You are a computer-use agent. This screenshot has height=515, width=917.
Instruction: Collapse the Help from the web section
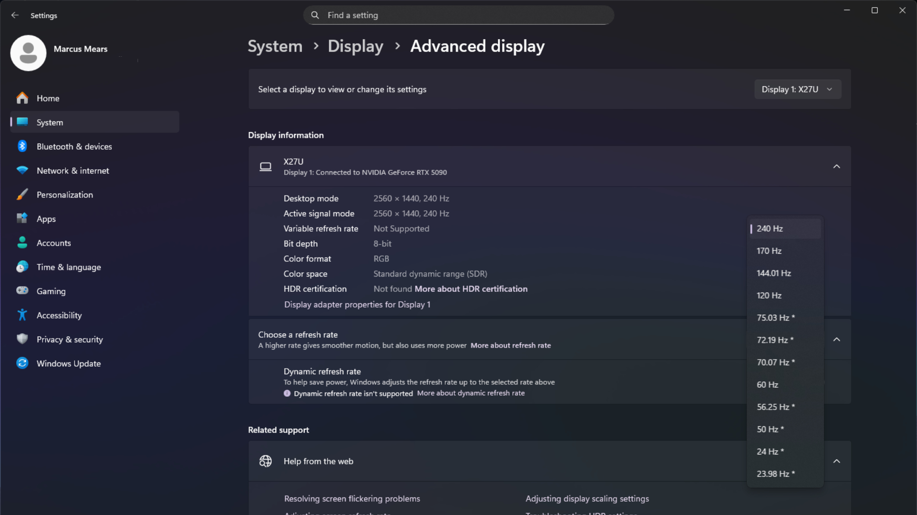(x=836, y=461)
